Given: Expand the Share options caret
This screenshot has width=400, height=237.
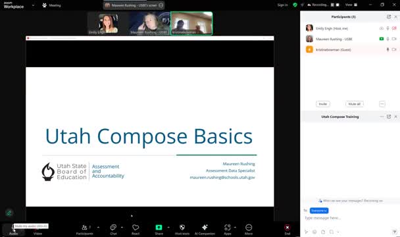Looking at the screenshot, I should tap(168, 227).
